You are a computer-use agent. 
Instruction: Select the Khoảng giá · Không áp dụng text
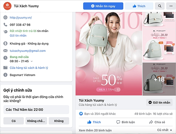click(x=29, y=44)
